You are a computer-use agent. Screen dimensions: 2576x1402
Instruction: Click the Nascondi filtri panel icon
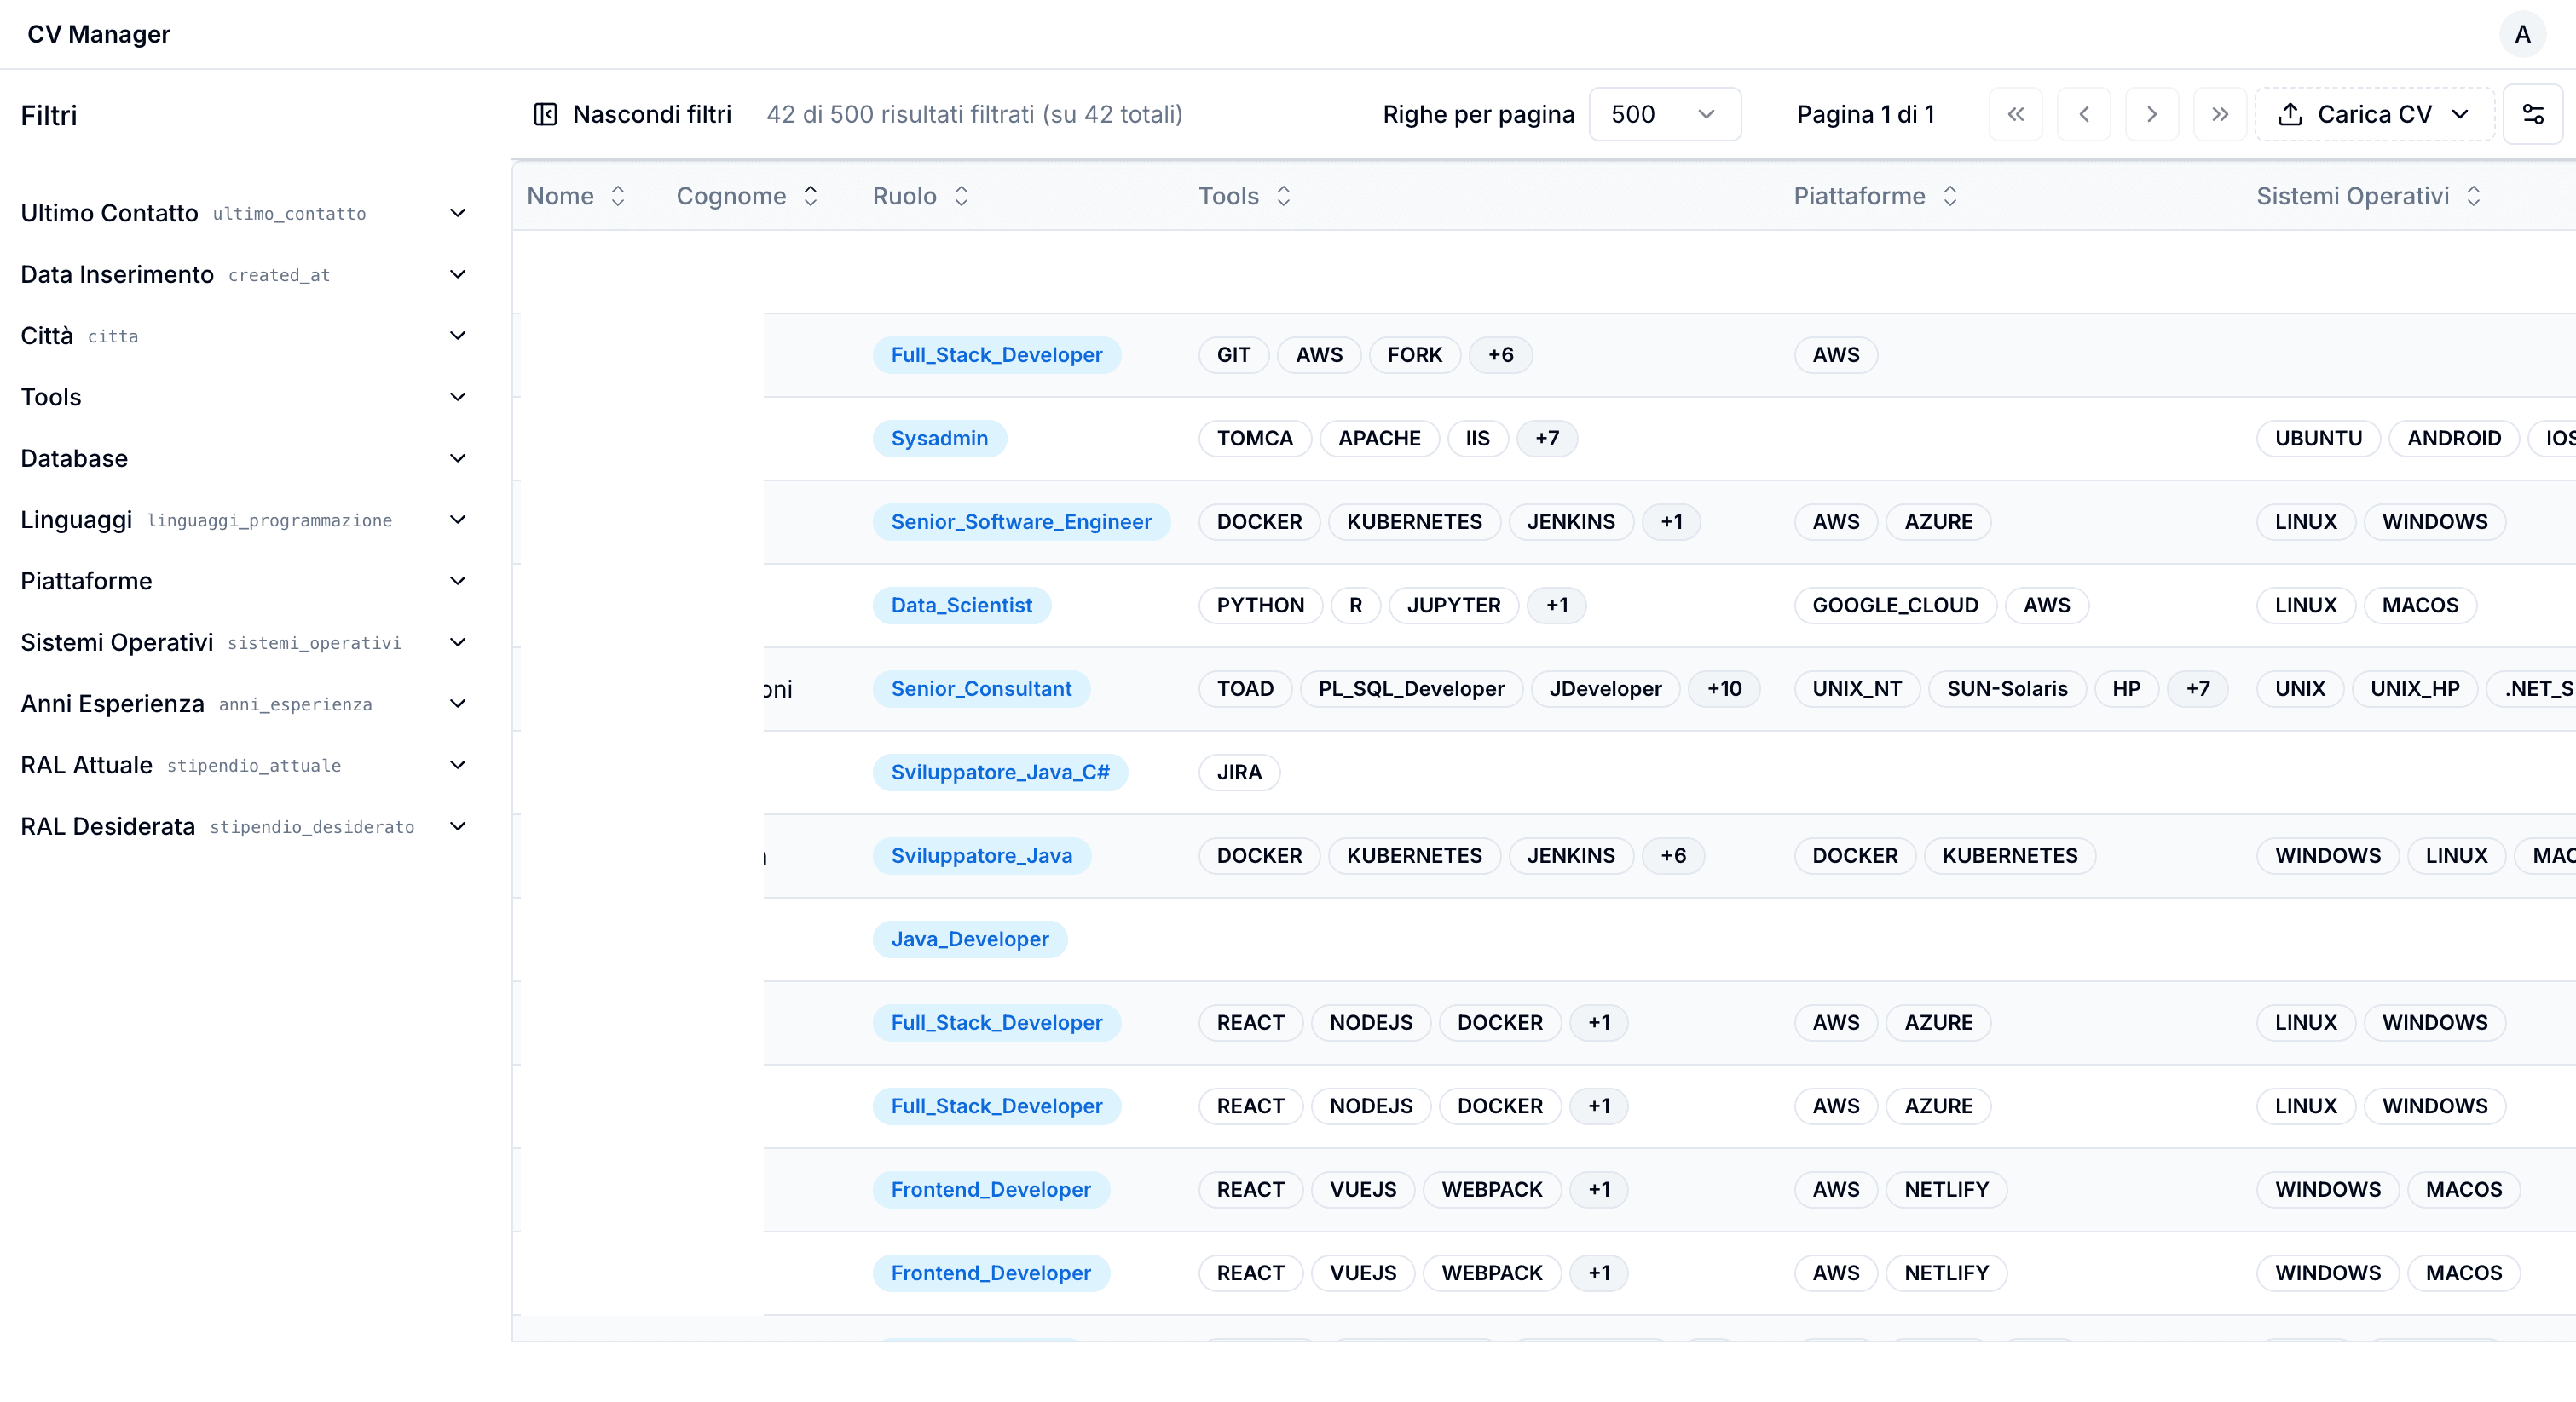[545, 114]
